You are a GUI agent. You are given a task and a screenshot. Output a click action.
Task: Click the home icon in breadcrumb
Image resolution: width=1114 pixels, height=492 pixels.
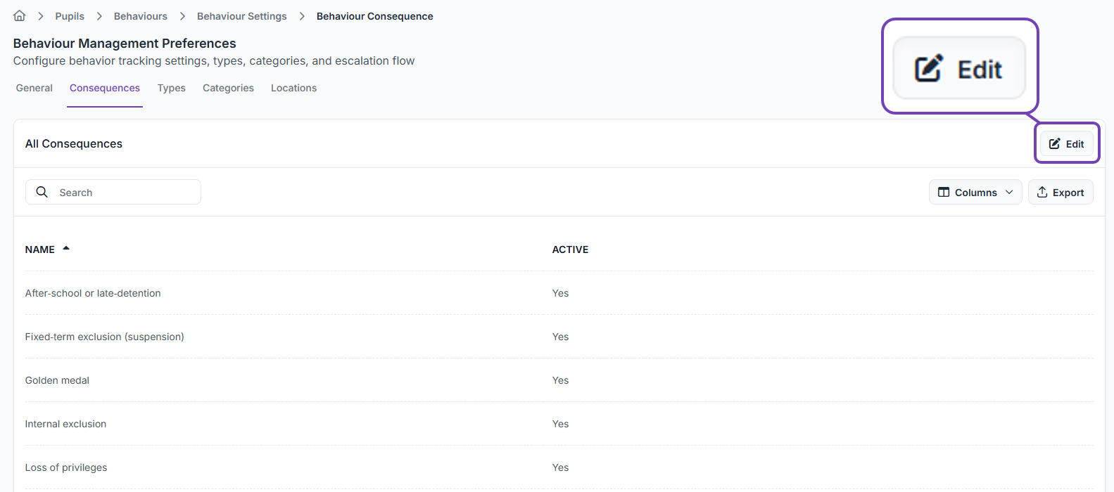(20, 15)
